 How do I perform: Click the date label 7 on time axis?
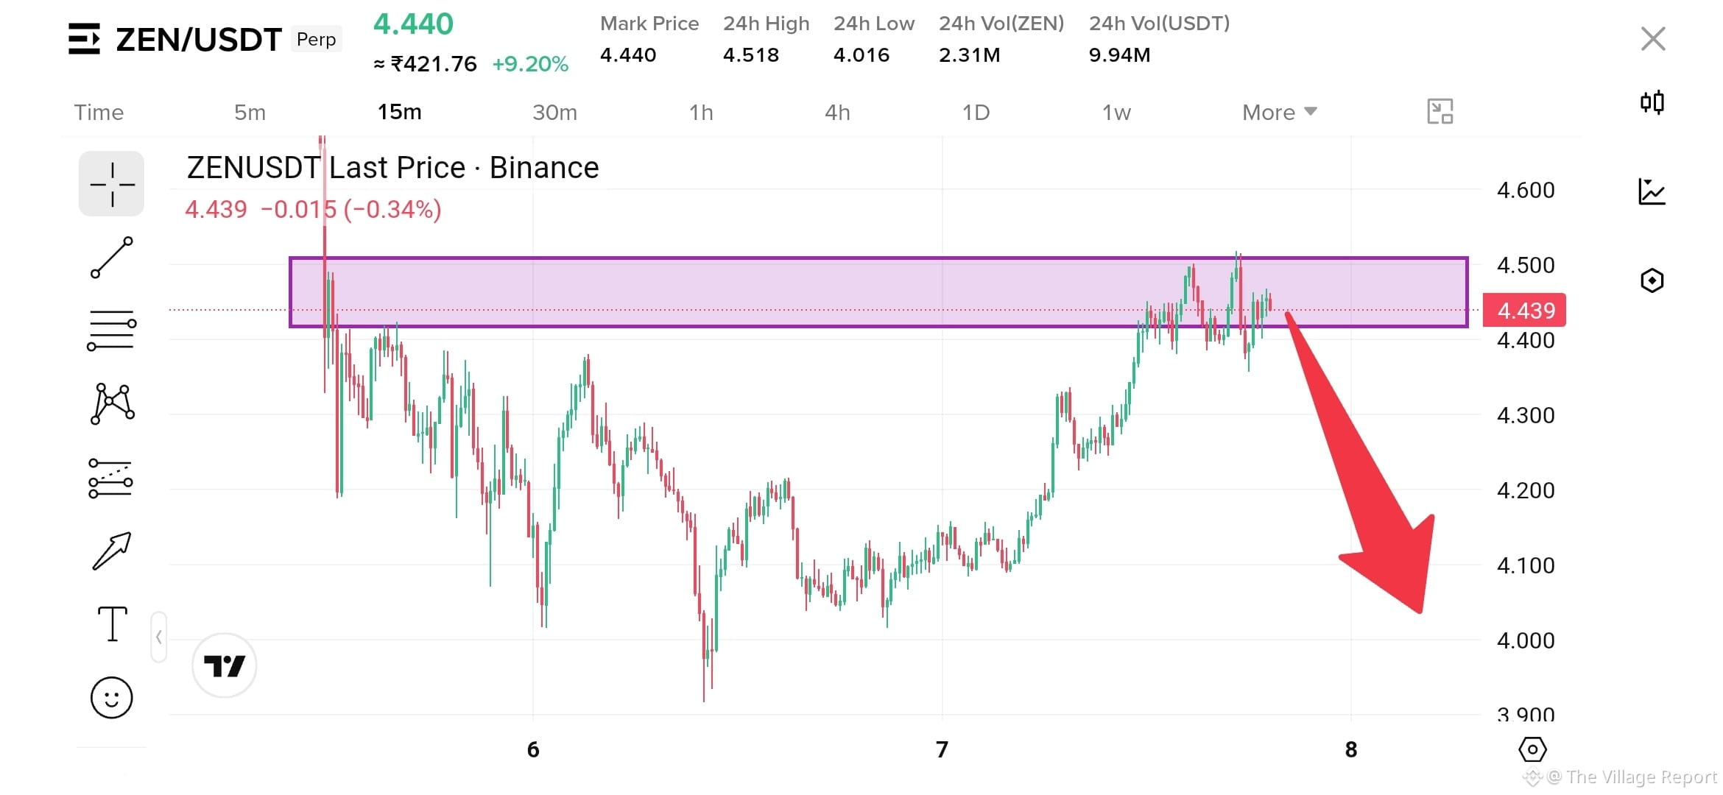coord(942,749)
